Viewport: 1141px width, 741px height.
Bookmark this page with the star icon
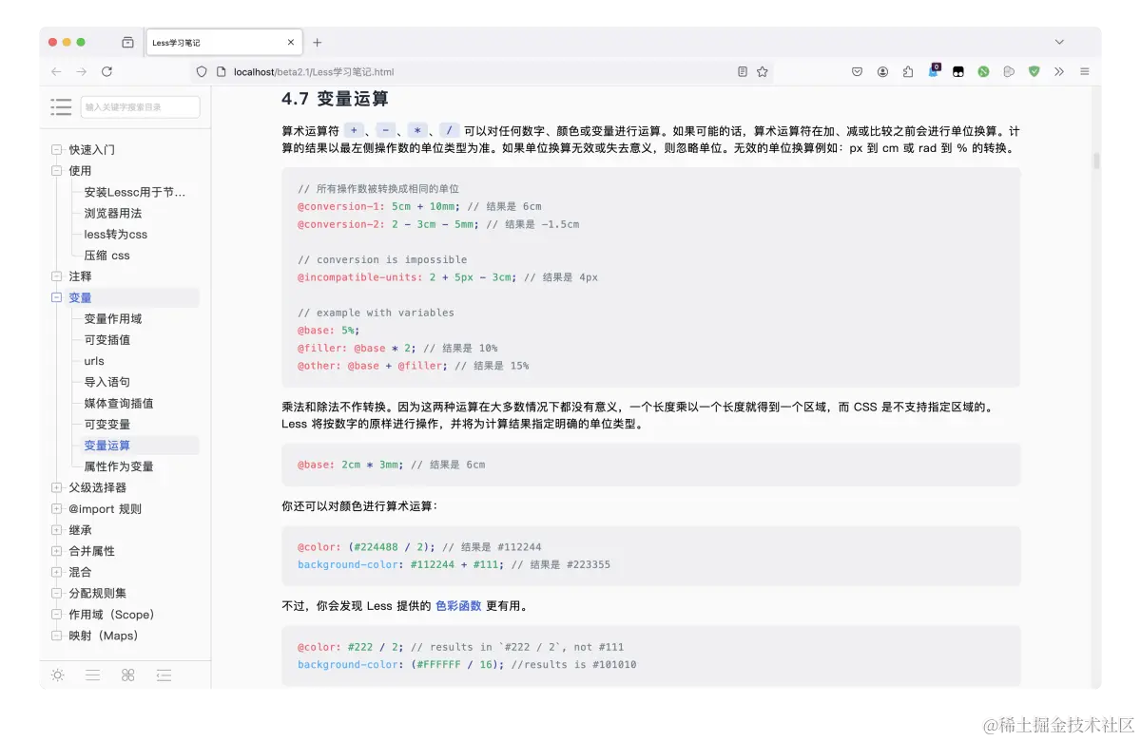point(762,71)
